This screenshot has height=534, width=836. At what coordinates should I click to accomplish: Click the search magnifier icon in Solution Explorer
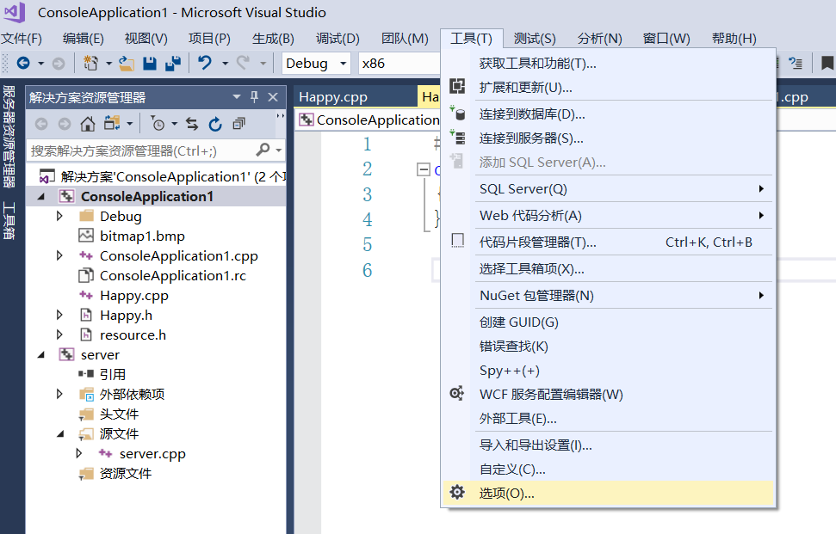[263, 150]
